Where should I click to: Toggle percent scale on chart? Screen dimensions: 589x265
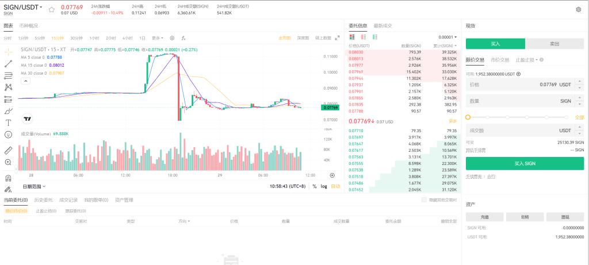(315, 186)
